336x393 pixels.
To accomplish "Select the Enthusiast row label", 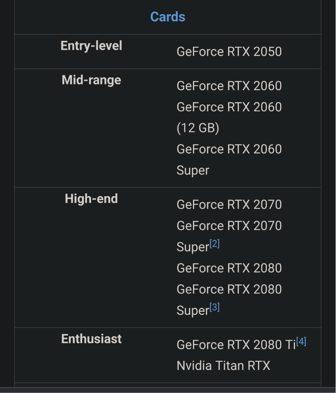I will click(91, 339).
